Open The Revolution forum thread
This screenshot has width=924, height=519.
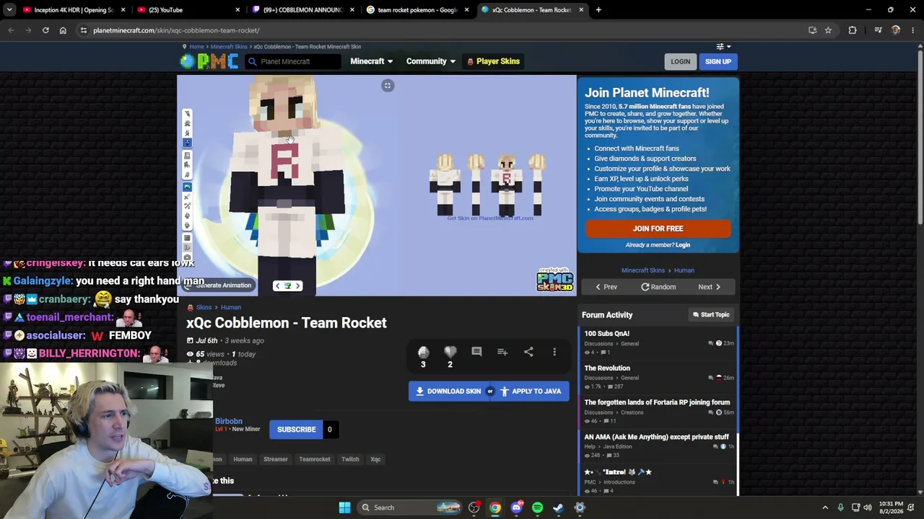coord(607,368)
